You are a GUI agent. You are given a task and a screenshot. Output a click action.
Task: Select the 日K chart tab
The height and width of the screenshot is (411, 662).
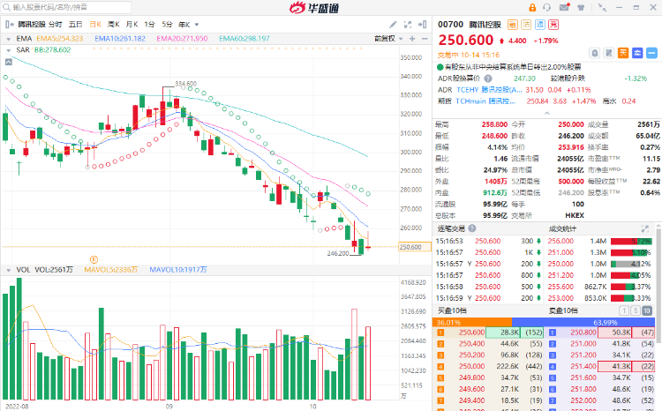pos(95,25)
